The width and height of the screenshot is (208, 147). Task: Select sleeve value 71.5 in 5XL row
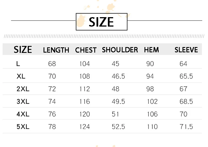pyautogui.click(x=186, y=127)
